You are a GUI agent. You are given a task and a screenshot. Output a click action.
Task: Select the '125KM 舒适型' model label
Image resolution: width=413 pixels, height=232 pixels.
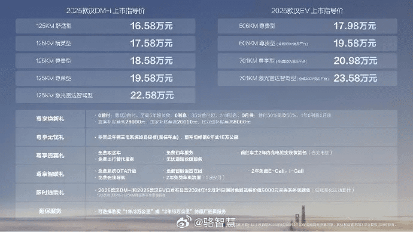click(54, 26)
